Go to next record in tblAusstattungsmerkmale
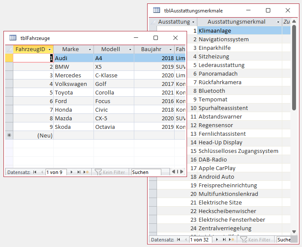This screenshot has height=247, width=302. click(217, 240)
